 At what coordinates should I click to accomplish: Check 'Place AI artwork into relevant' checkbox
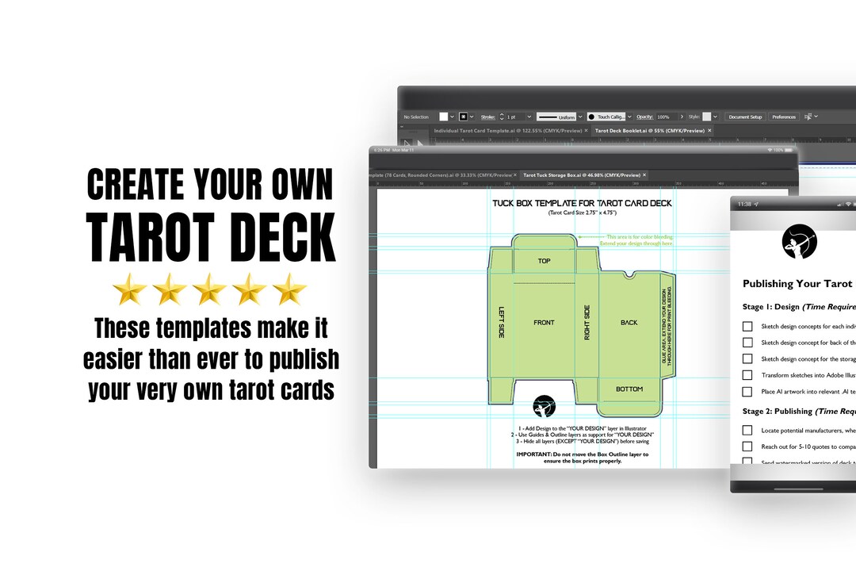747,392
